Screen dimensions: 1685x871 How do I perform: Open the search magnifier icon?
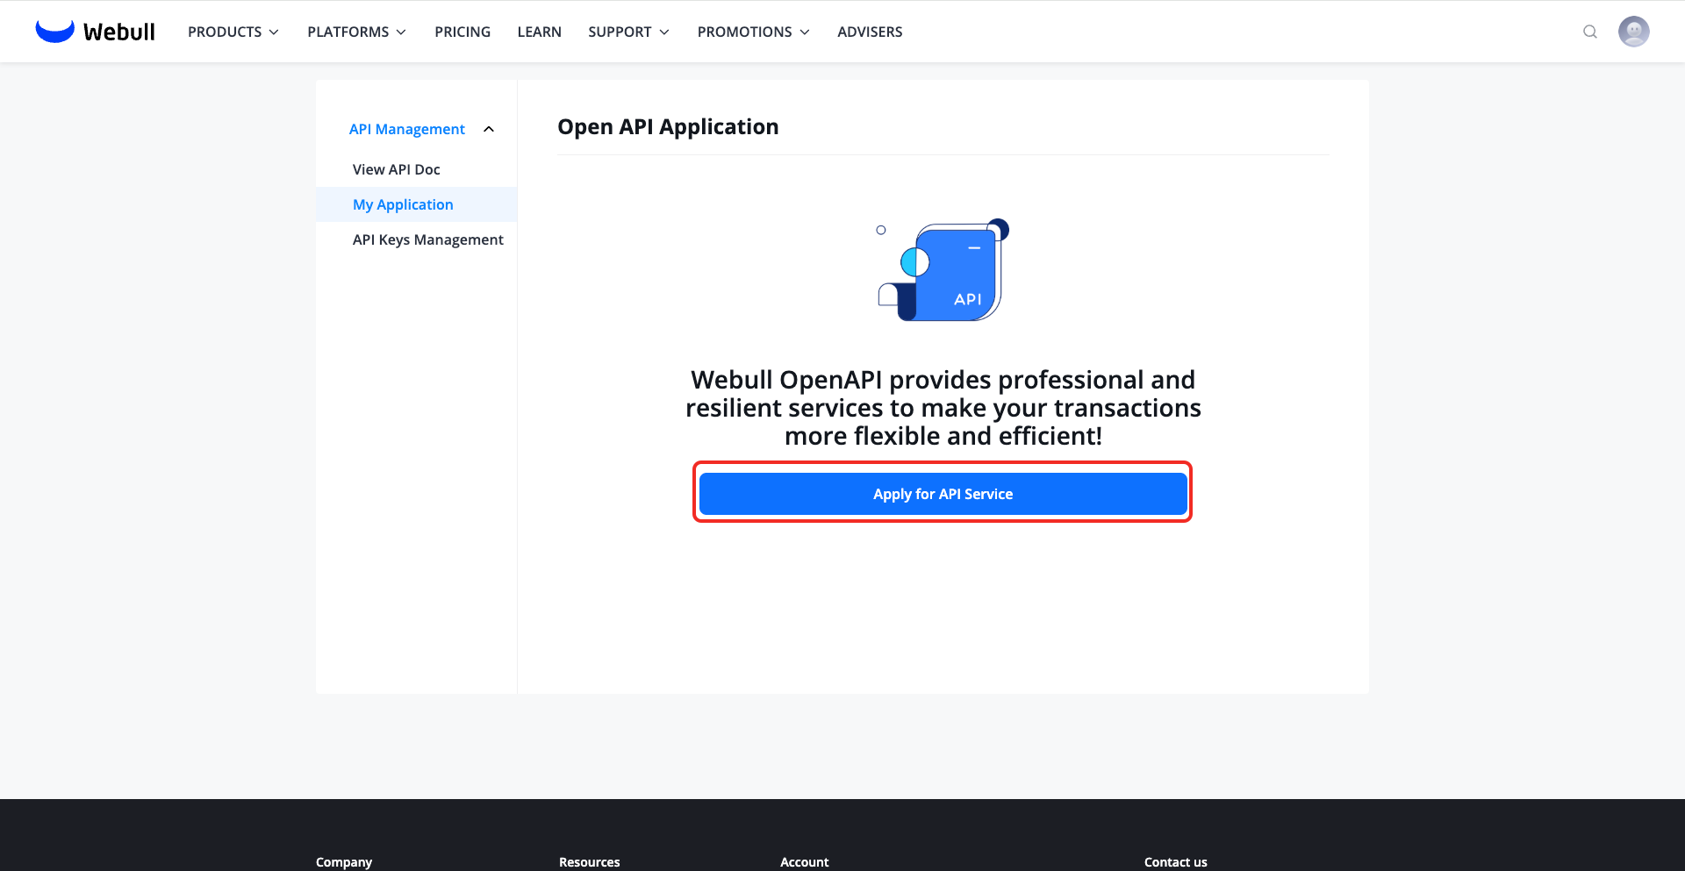[1589, 32]
